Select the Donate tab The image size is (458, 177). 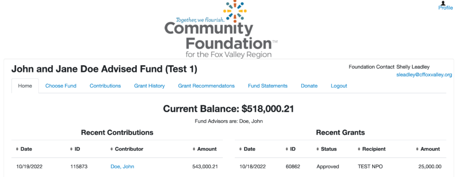(310, 86)
